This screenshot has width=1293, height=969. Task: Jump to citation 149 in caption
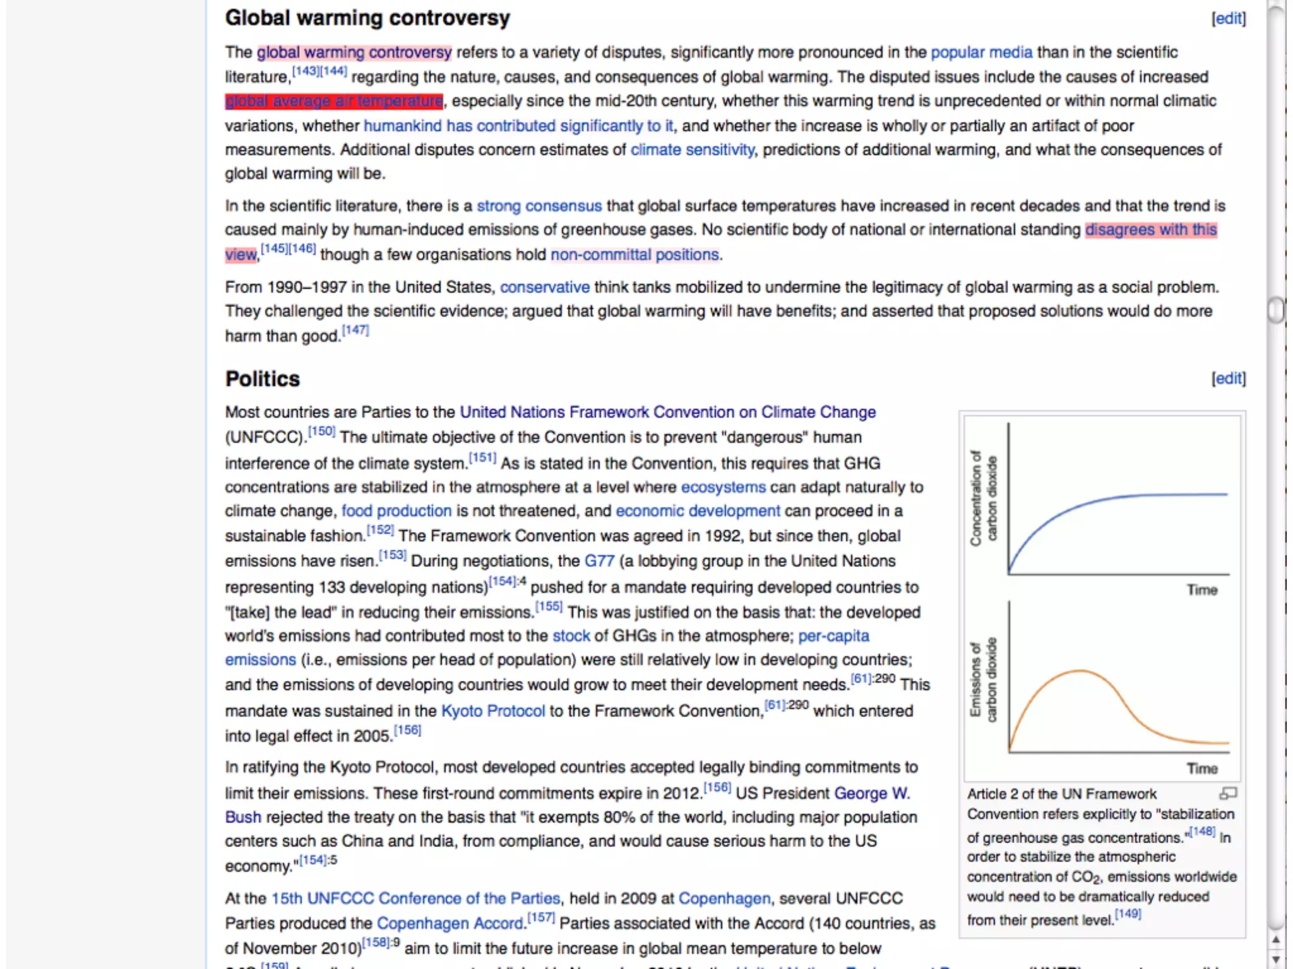pos(1128,914)
